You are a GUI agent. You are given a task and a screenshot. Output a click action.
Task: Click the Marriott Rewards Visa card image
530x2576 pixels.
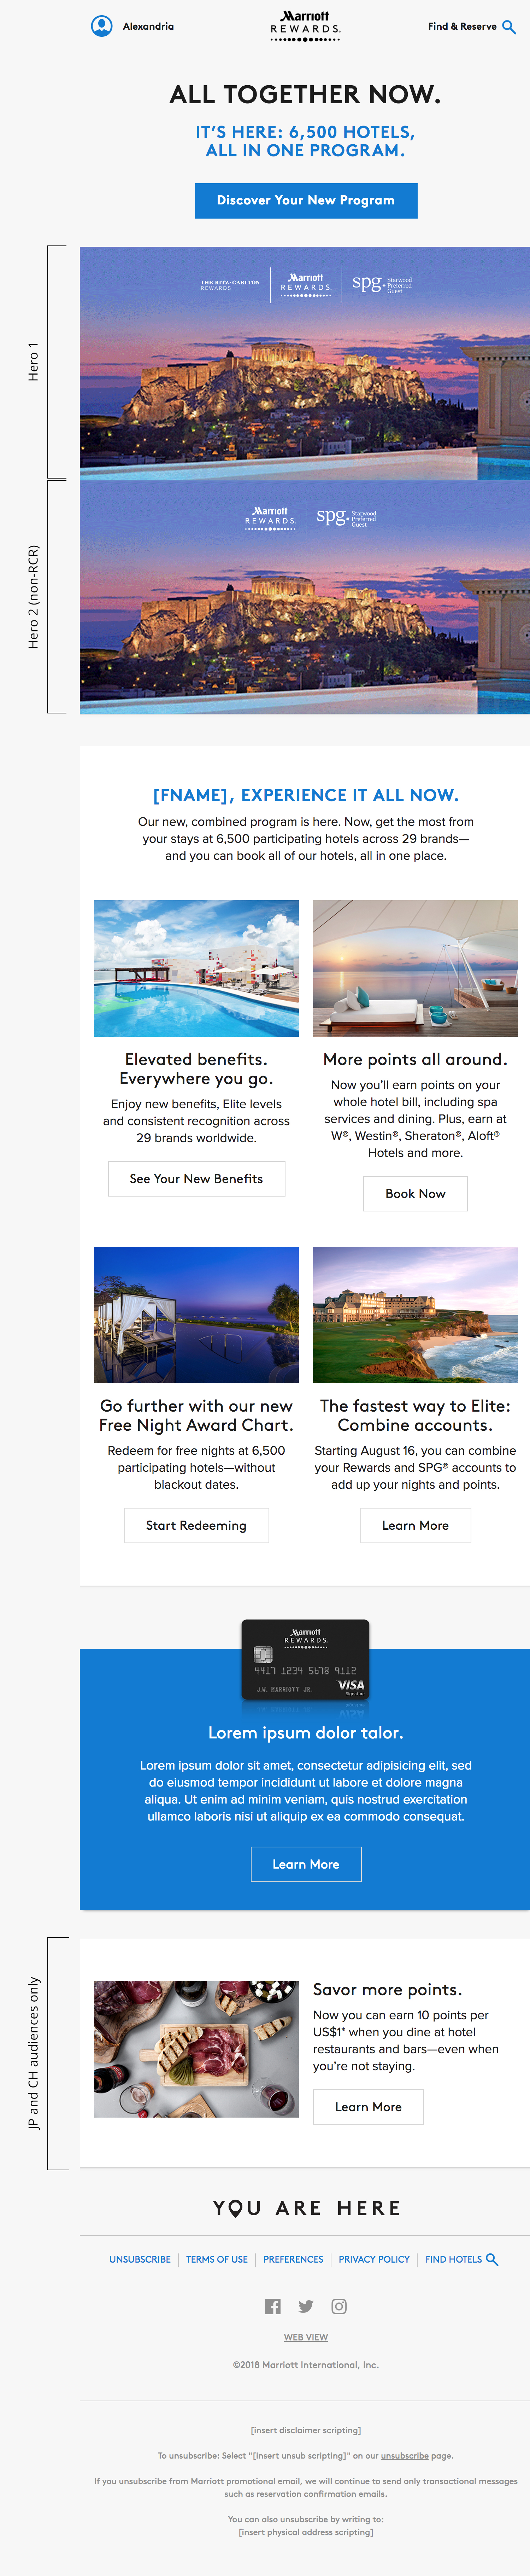[305, 1660]
